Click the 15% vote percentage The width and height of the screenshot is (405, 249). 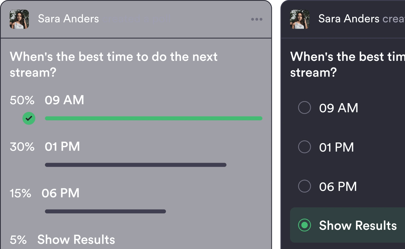(20, 194)
